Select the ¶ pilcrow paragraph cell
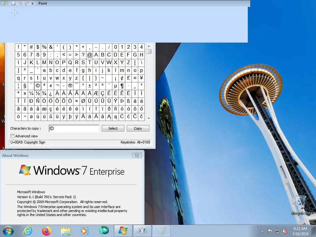The image size is (316, 237). click(122, 86)
